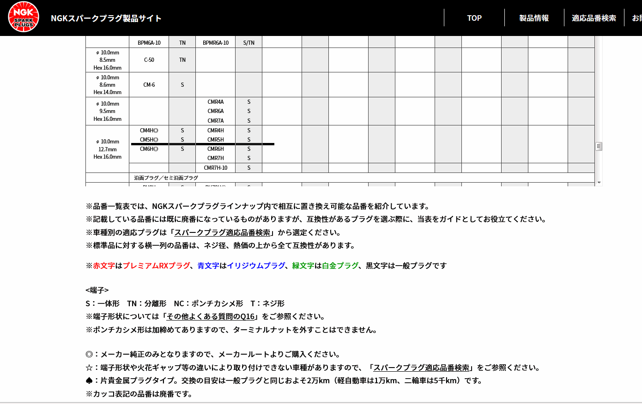This screenshot has width=642, height=404.
Task: Select the CMR5H part number
Action: (x=216, y=140)
